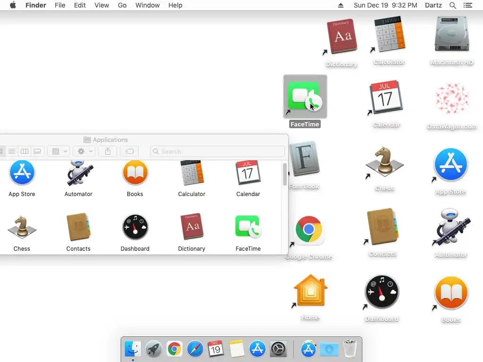Open the Edit menu
This screenshot has width=483, height=362.
tap(80, 5)
